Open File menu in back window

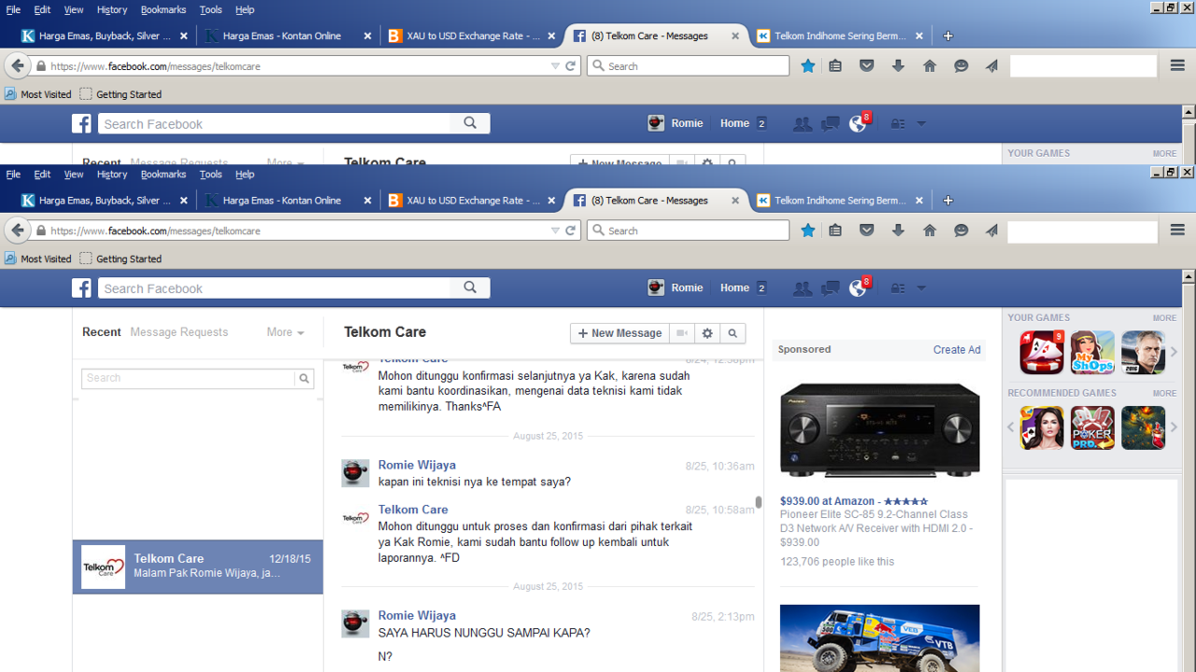[x=13, y=10]
